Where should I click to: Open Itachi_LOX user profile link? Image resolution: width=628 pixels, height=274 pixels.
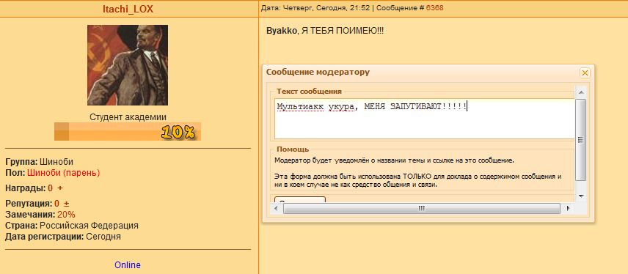pos(128,10)
